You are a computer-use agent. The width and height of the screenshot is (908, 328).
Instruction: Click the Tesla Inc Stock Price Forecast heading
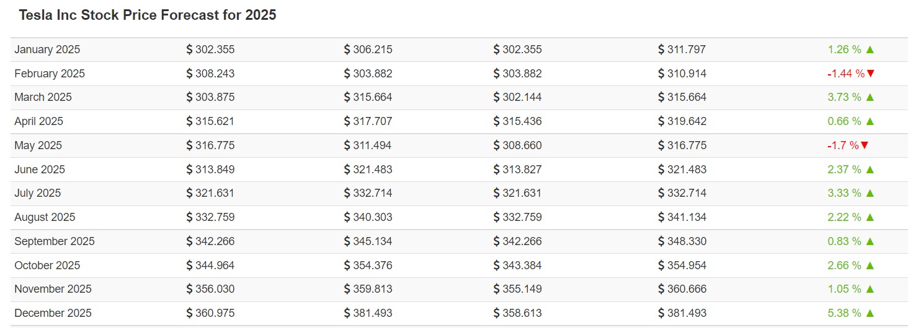[147, 15]
